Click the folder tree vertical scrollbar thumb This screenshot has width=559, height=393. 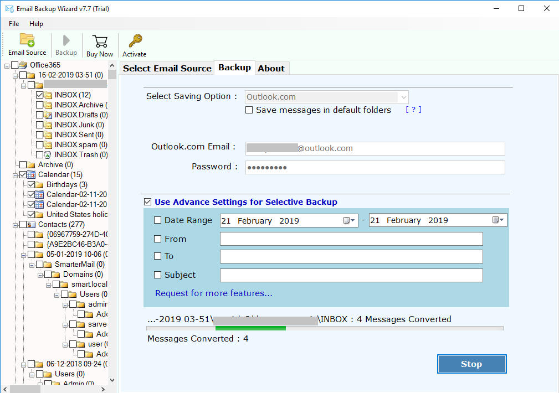click(x=112, y=74)
